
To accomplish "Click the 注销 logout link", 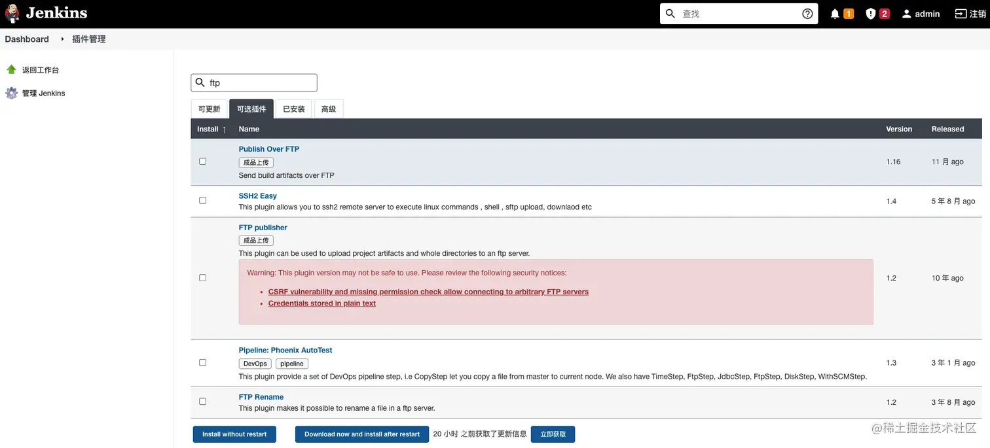I will tap(977, 14).
